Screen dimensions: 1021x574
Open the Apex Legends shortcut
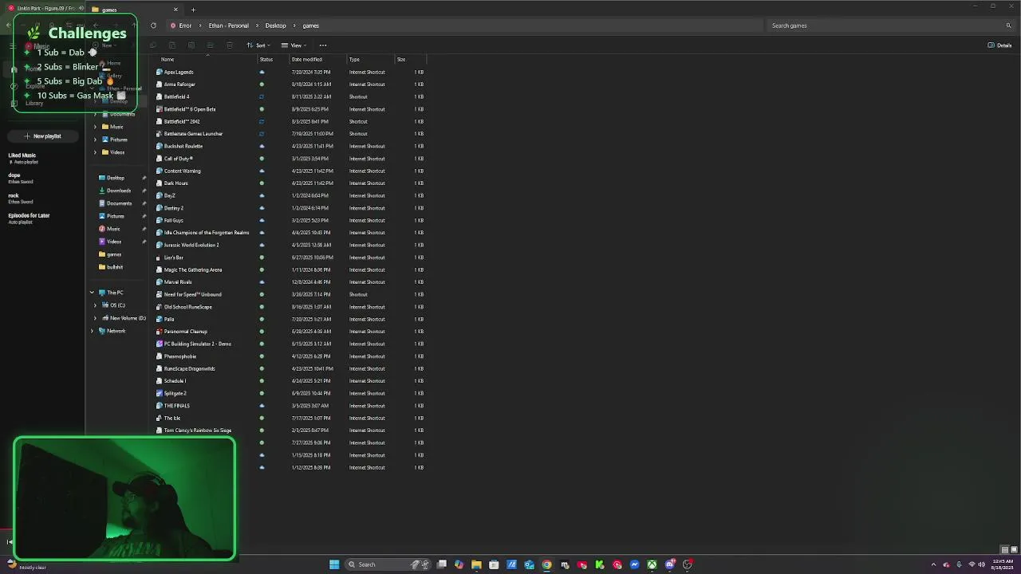coord(179,72)
